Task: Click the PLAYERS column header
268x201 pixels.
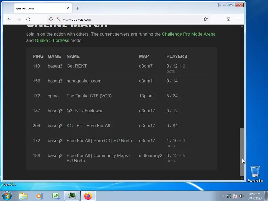Action: (x=177, y=56)
